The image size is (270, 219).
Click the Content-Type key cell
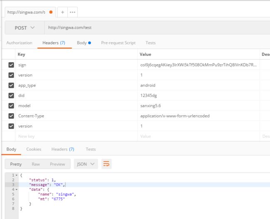77,116
